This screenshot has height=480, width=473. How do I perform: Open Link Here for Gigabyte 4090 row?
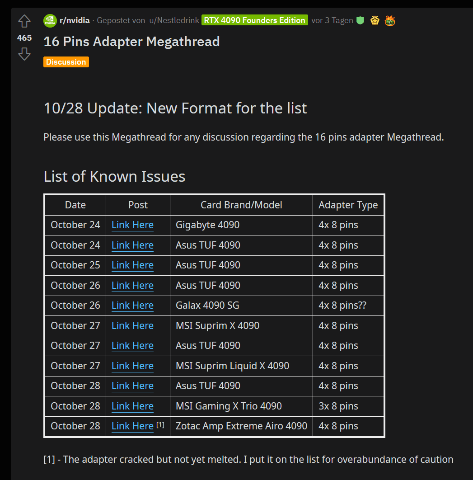coord(132,225)
